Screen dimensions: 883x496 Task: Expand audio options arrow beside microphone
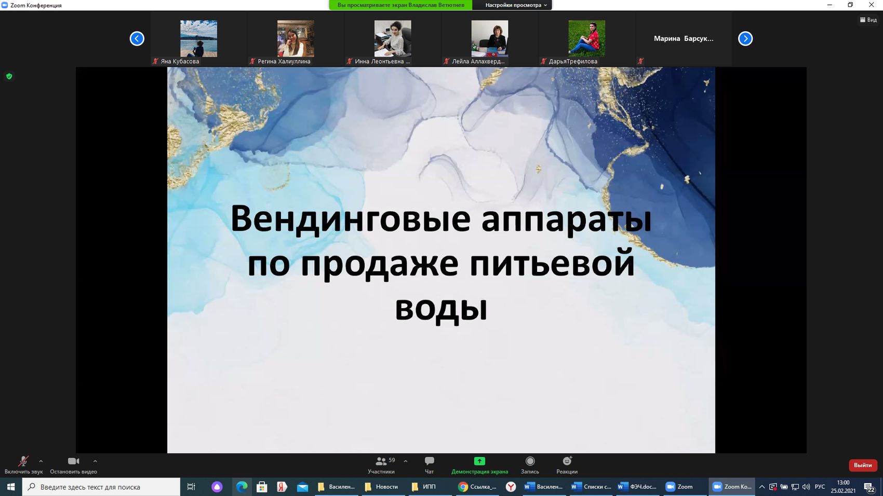41,461
